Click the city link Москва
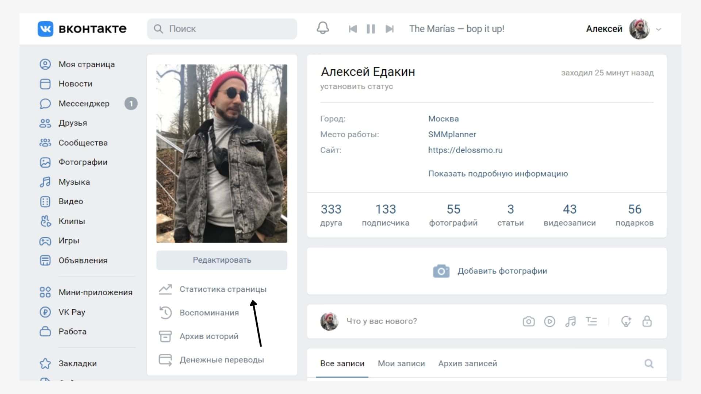 (443, 119)
